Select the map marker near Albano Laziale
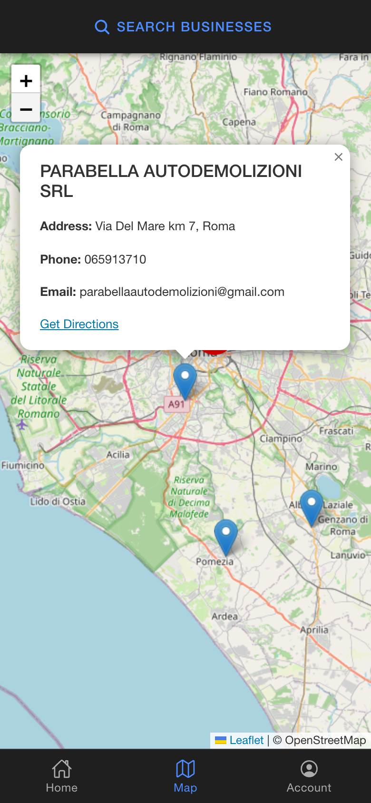Viewport: 371px width, 803px height. [312, 508]
